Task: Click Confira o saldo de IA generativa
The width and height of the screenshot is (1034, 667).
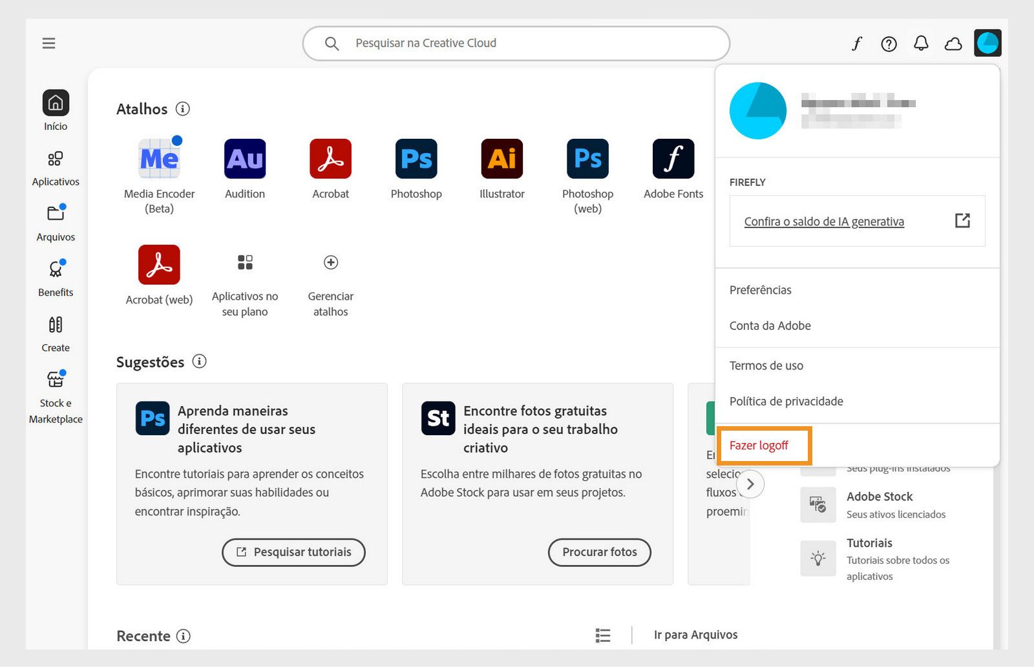Action: tap(824, 221)
